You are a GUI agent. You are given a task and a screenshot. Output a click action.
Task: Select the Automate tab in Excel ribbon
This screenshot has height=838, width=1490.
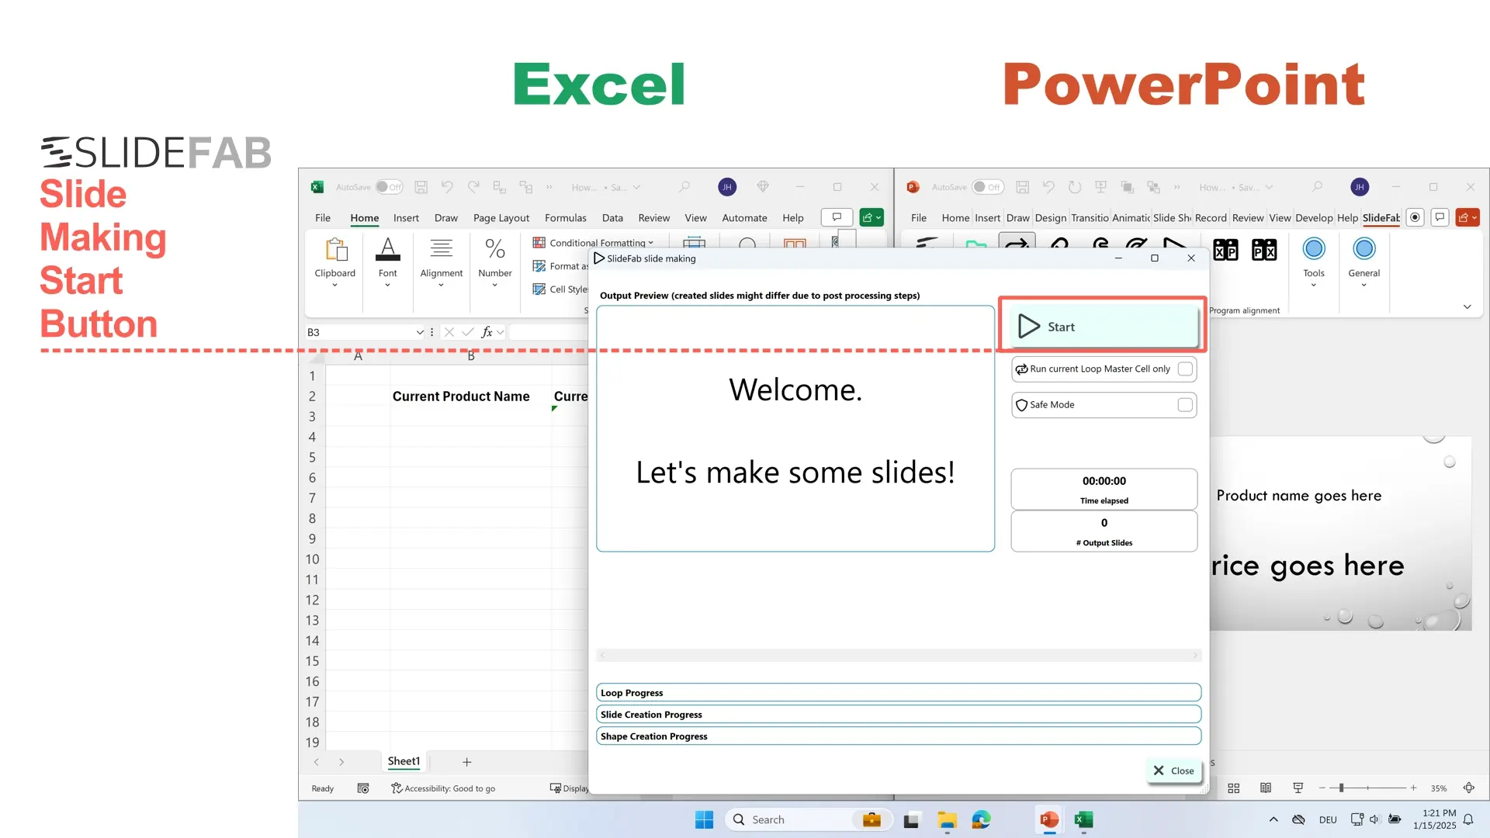point(744,218)
